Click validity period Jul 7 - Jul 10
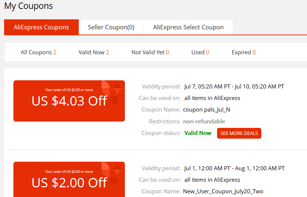Screen dimensions: 307x197 point(234,87)
